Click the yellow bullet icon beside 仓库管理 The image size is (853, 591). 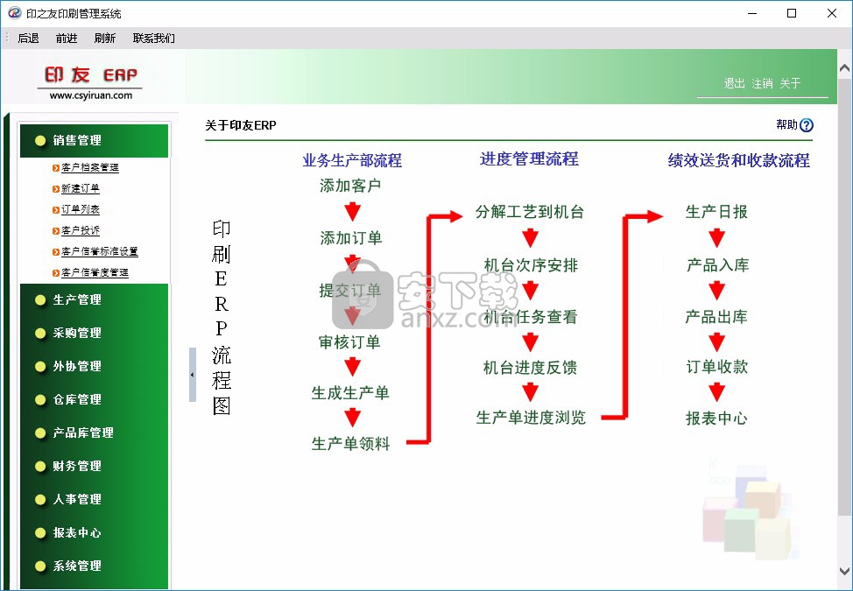41,399
